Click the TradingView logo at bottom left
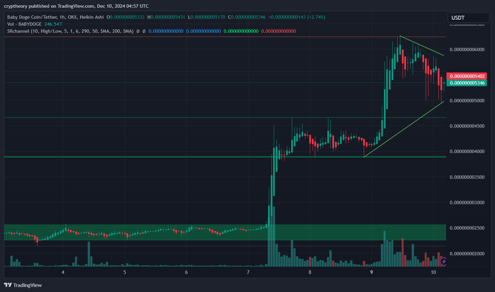Screen dimensions: 495x292 pos(23,285)
